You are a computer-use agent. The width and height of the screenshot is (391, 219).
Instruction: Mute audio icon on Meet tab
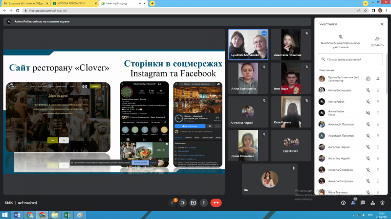140,3
